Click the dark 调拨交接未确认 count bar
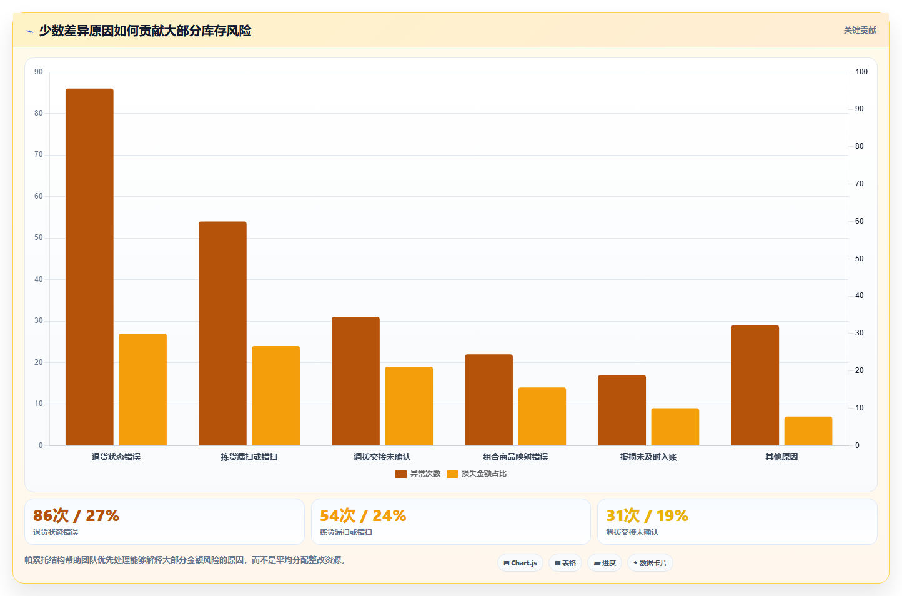This screenshot has height=596, width=902. pos(355,381)
